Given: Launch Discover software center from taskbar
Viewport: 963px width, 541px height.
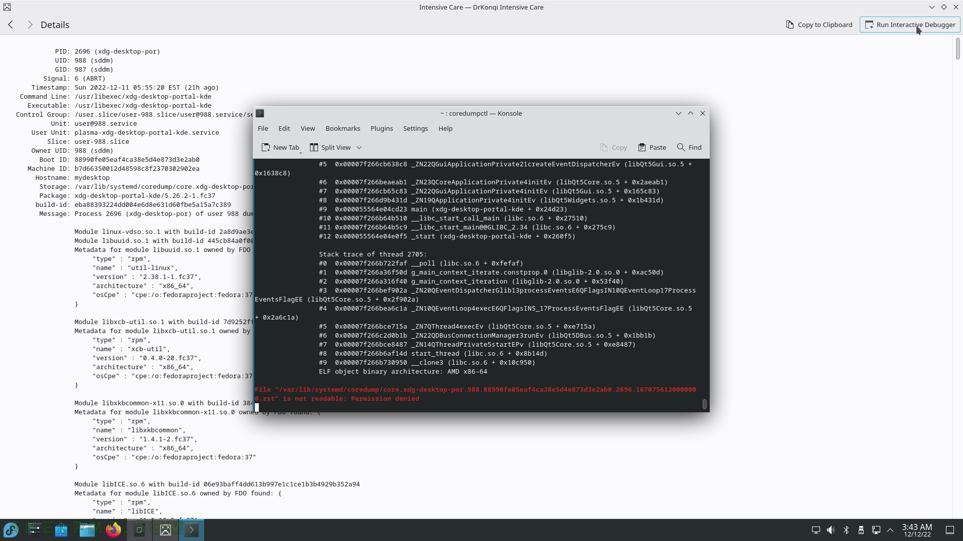Looking at the screenshot, I should click(x=61, y=530).
